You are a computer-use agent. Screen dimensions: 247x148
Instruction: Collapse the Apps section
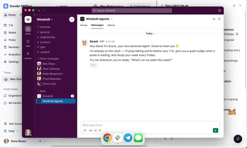click(x=41, y=91)
